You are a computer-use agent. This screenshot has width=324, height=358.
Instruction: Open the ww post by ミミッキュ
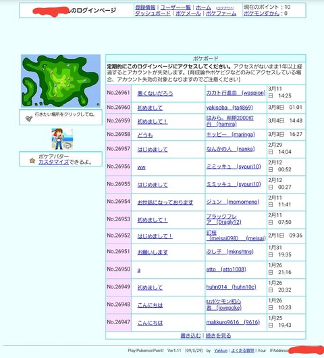coord(141,167)
